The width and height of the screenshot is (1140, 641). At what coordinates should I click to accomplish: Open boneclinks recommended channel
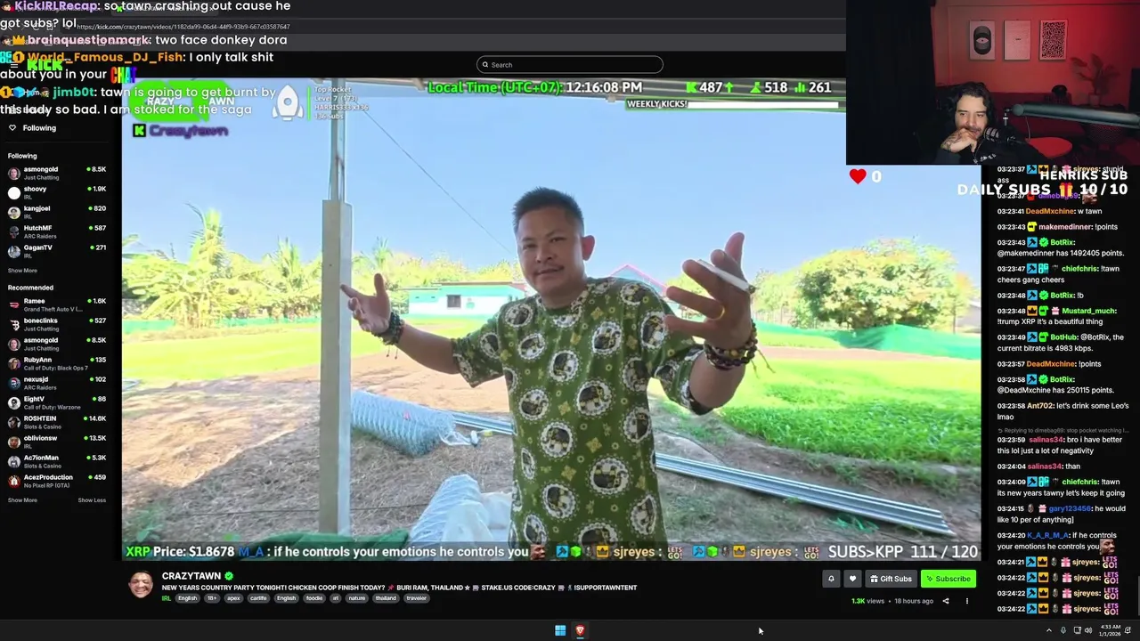tap(57, 324)
